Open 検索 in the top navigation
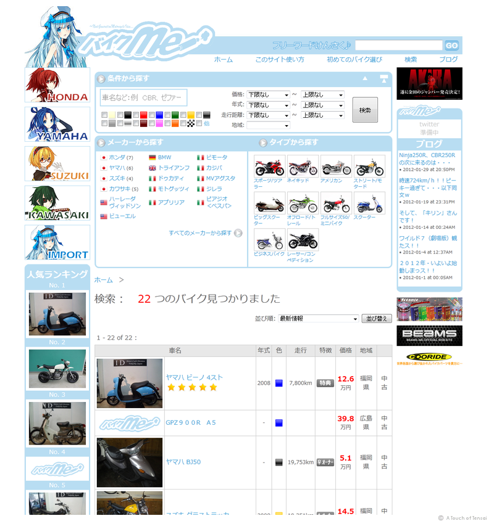 point(411,59)
